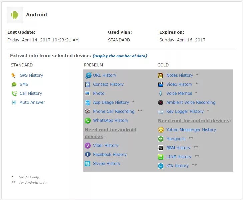This screenshot has height=200, width=243.
Task: Click the Voice Memos microphone icon
Action: tap(161, 93)
